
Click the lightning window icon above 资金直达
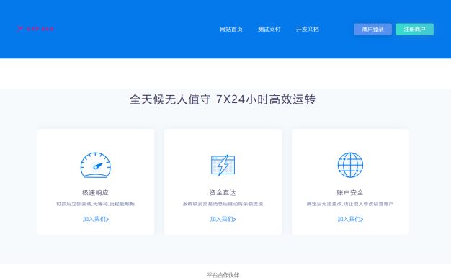223,165
